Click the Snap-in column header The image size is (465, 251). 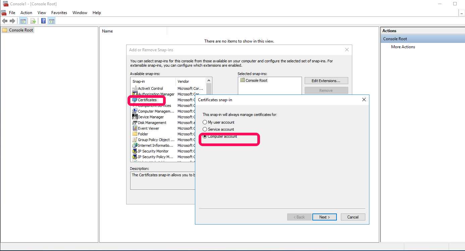(x=153, y=81)
